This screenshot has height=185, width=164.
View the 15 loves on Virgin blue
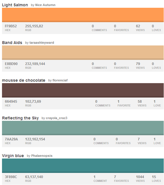coord(156,179)
